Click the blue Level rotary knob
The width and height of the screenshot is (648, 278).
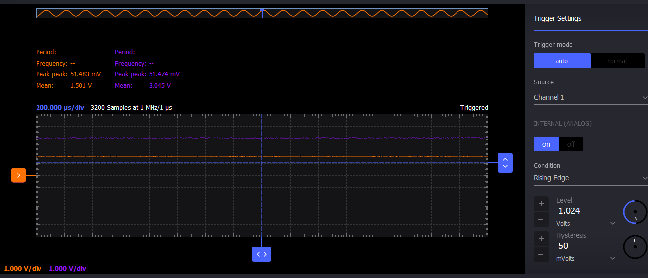click(635, 212)
